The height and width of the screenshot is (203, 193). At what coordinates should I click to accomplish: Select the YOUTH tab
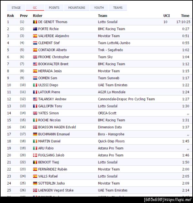99,8
